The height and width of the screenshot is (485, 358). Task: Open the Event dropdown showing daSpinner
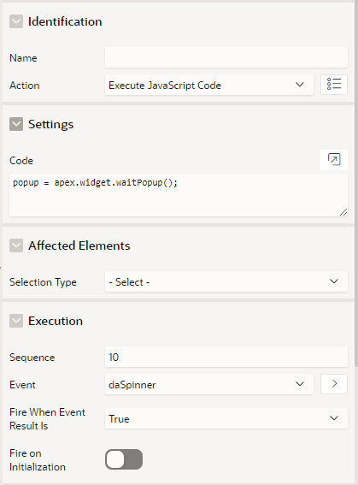point(209,384)
